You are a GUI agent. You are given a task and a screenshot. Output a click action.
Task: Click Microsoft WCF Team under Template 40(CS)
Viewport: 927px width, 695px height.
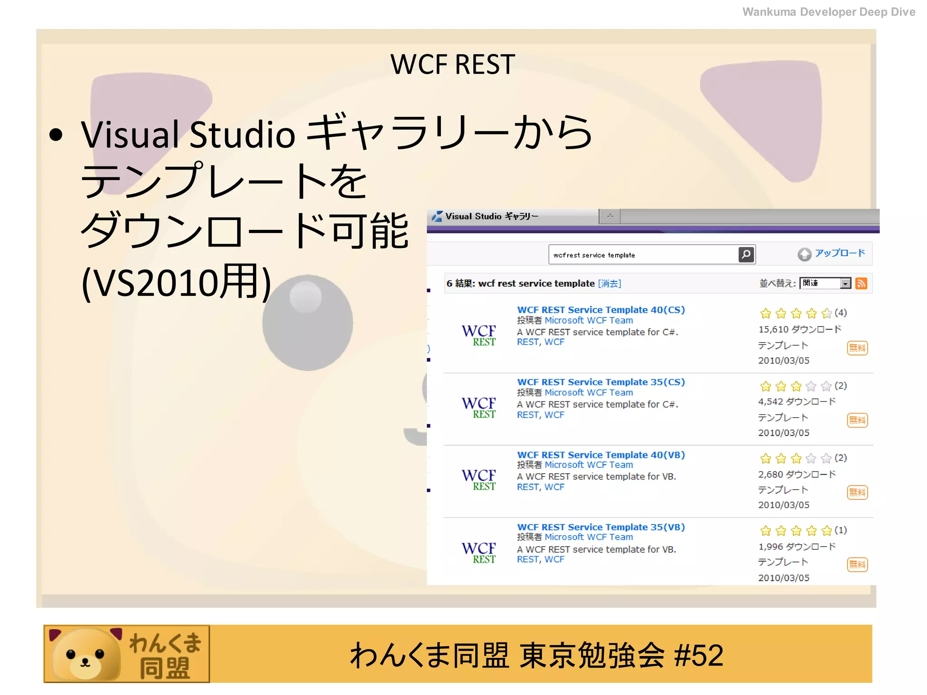pos(588,320)
